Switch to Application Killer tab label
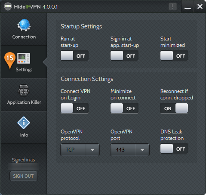The height and width of the screenshot is (195, 206). pyautogui.click(x=24, y=102)
